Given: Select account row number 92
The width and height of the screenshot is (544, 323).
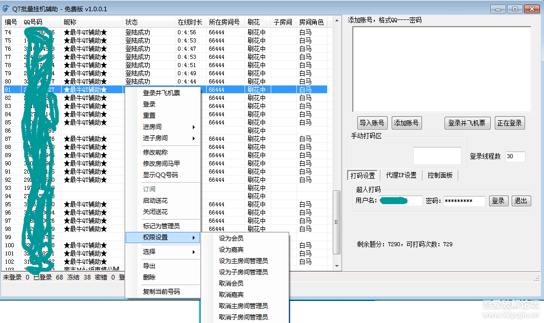Looking at the screenshot, I should [165, 180].
